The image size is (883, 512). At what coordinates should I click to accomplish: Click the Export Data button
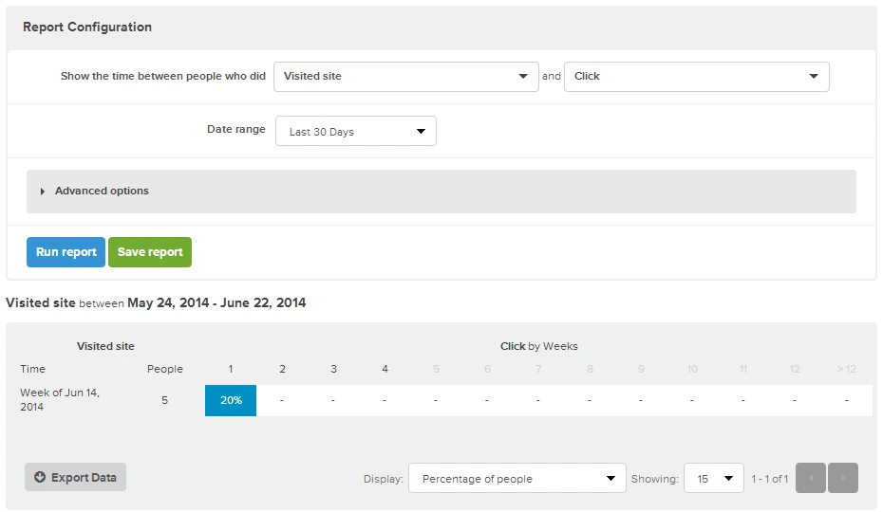(x=75, y=478)
